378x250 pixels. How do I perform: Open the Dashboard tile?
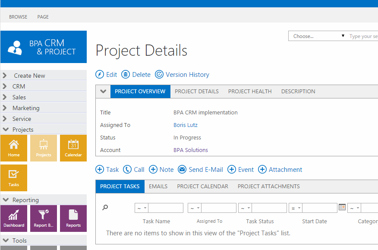14,218
